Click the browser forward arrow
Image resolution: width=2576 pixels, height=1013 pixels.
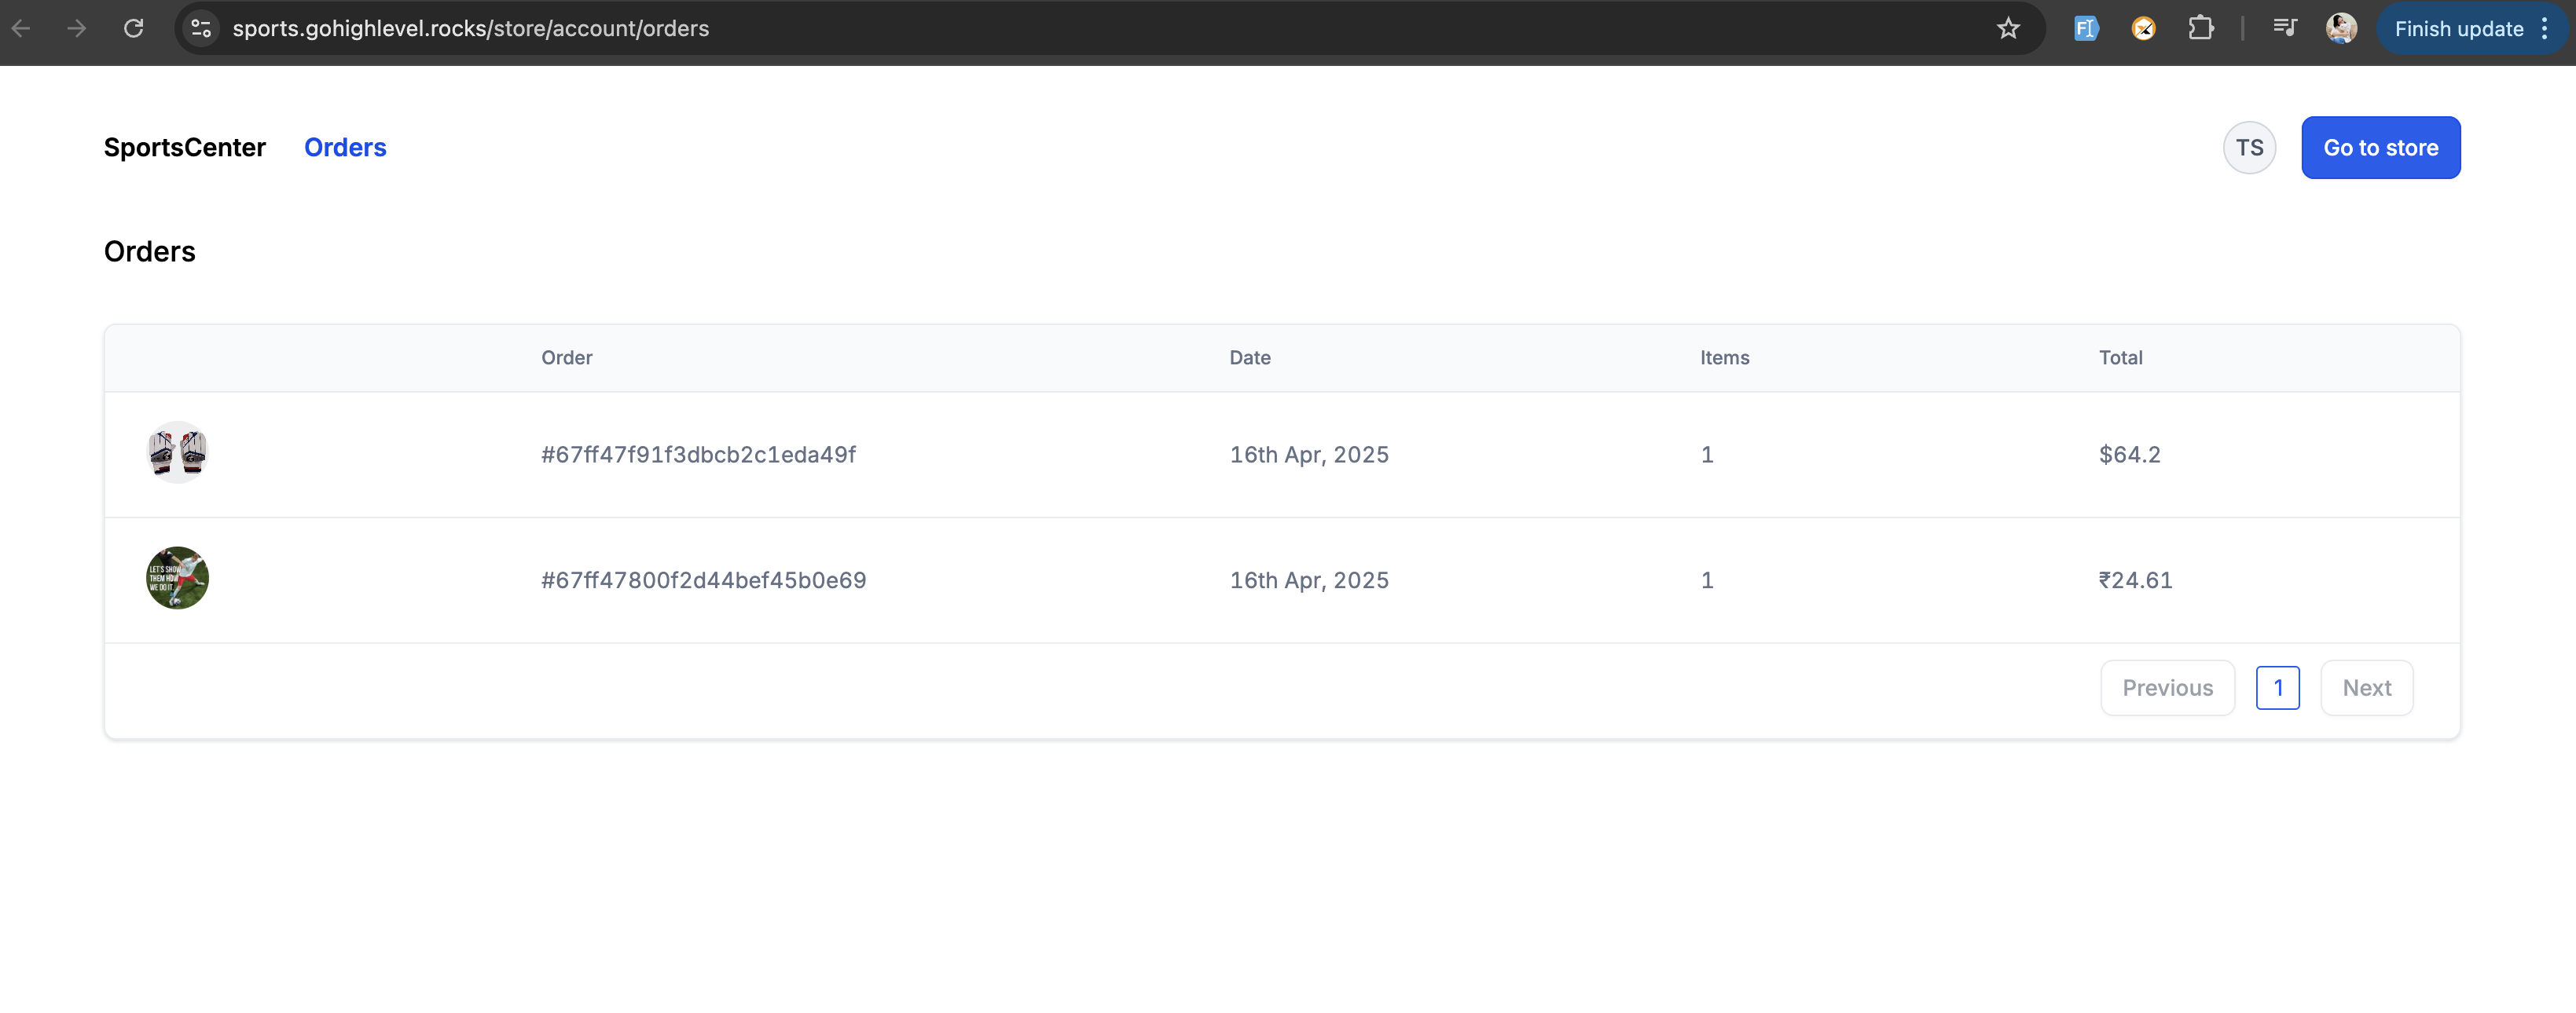(x=77, y=28)
